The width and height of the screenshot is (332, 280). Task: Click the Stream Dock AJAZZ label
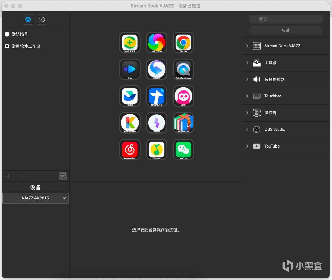282,46
